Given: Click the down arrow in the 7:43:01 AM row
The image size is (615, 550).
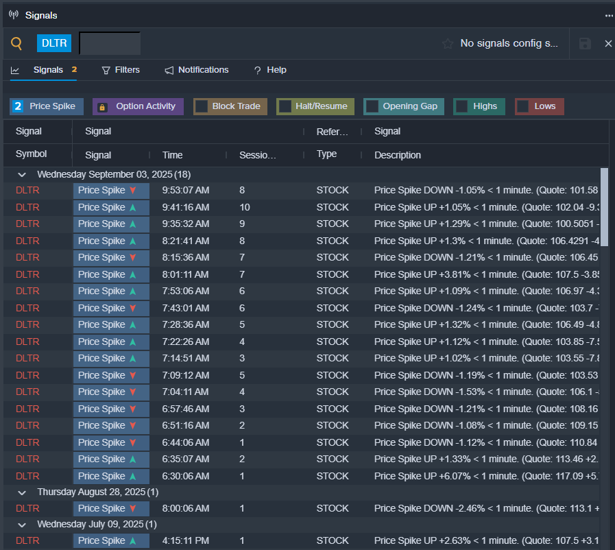Looking at the screenshot, I should click(x=133, y=309).
